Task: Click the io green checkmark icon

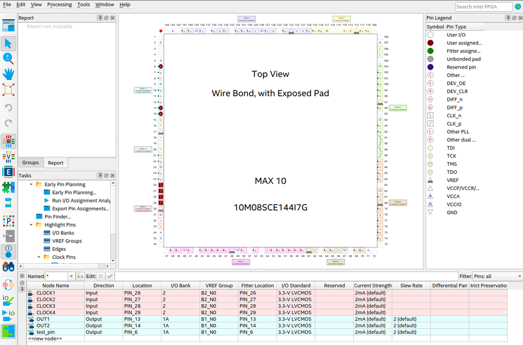Action: (8, 299)
